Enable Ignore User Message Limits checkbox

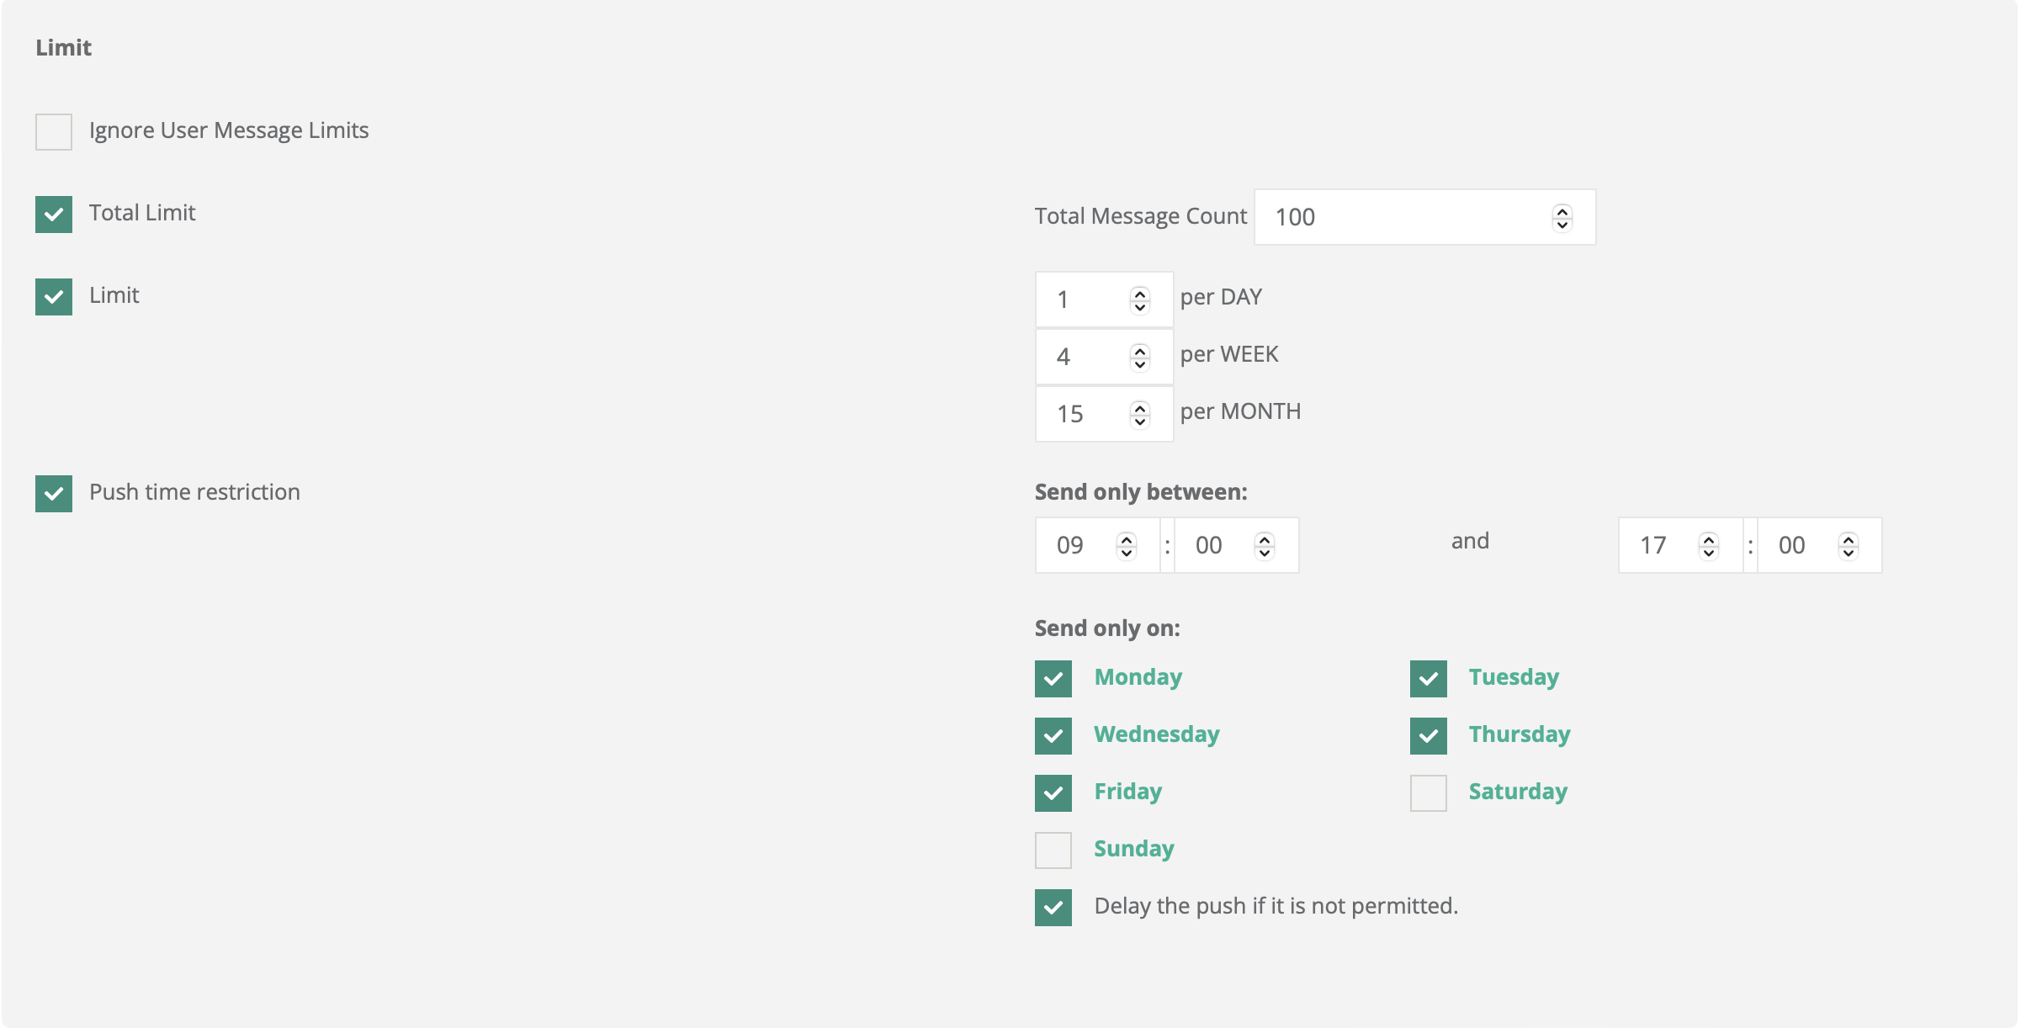click(54, 132)
